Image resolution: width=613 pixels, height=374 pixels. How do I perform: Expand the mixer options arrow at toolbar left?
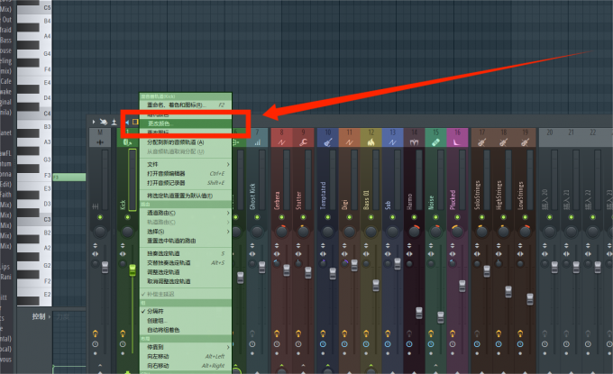(94, 122)
